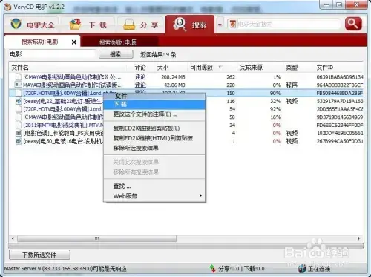Open 评论 link for 208.24 MB file
Screen dimensions: 371x277
click(140, 77)
